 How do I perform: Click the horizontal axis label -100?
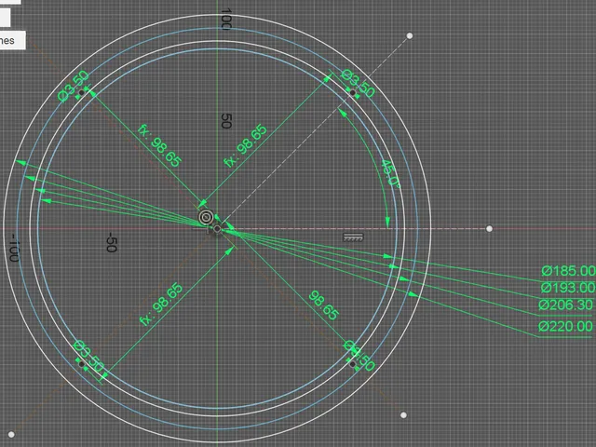(x=14, y=248)
